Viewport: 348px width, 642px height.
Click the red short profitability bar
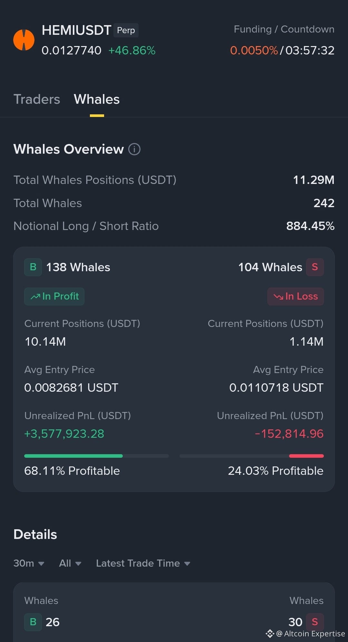pos(306,456)
